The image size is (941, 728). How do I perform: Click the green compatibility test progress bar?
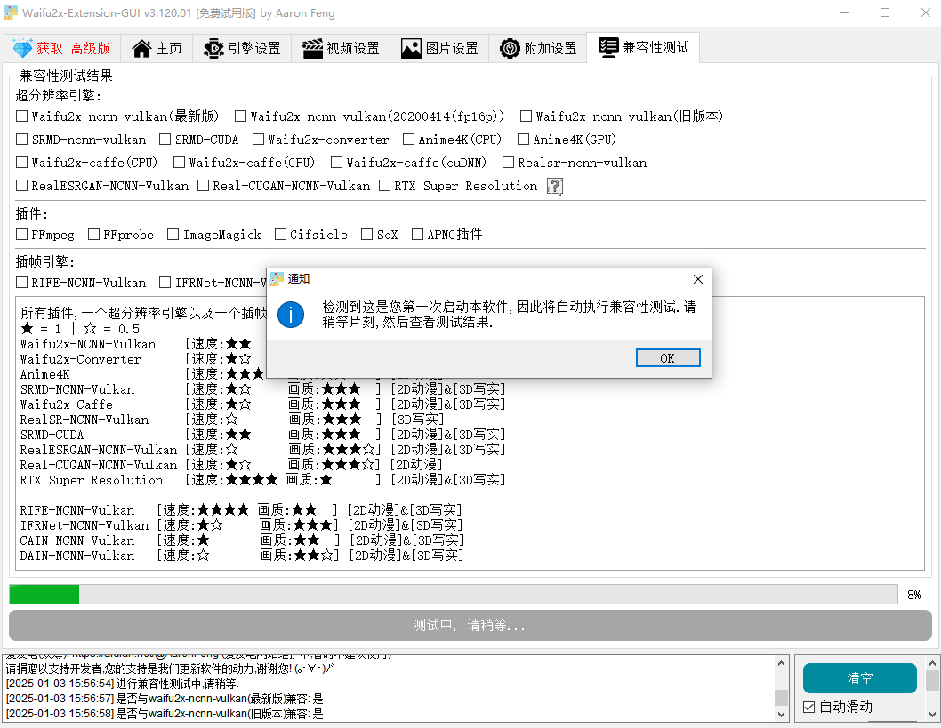(43, 594)
